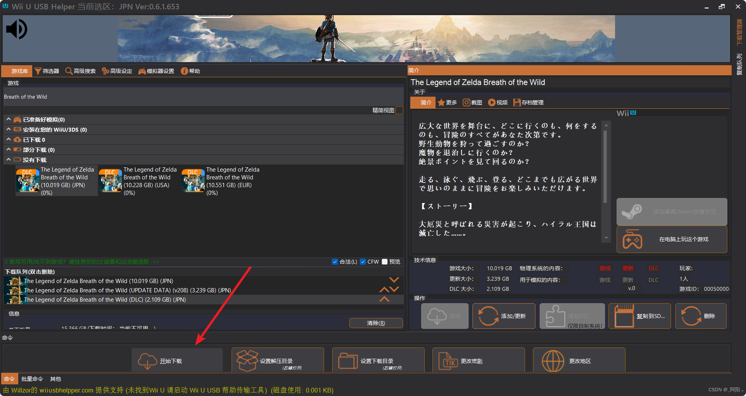Click the globe region icon
Screen dimensions: 746x396
[x=553, y=361]
